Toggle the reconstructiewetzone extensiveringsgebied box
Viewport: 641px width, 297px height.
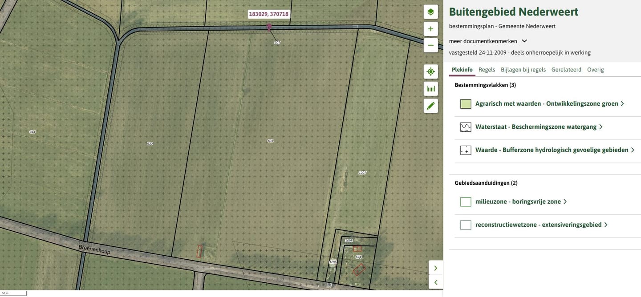click(466, 225)
